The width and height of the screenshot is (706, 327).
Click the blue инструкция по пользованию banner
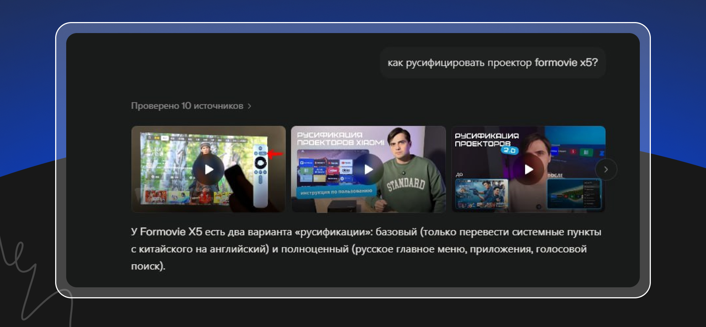(336, 192)
